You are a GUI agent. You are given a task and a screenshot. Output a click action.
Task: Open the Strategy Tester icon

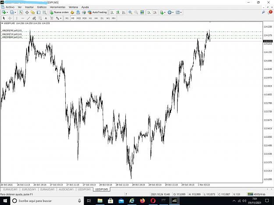tap(45, 12)
